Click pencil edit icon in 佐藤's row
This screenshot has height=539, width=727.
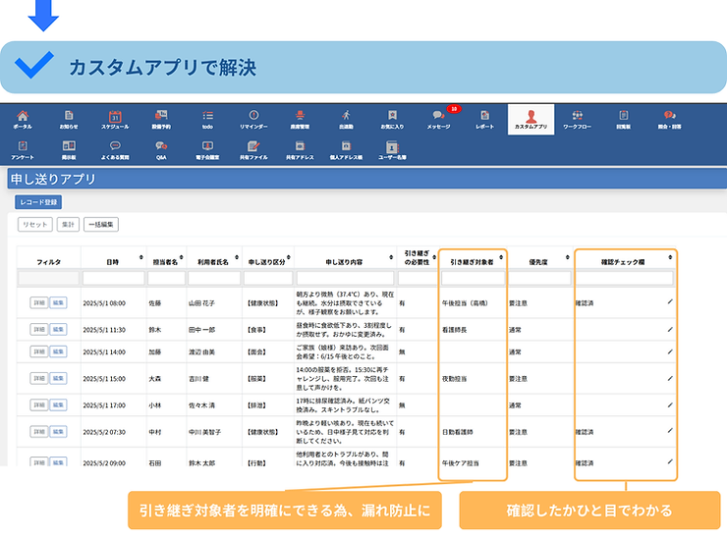pos(670,302)
